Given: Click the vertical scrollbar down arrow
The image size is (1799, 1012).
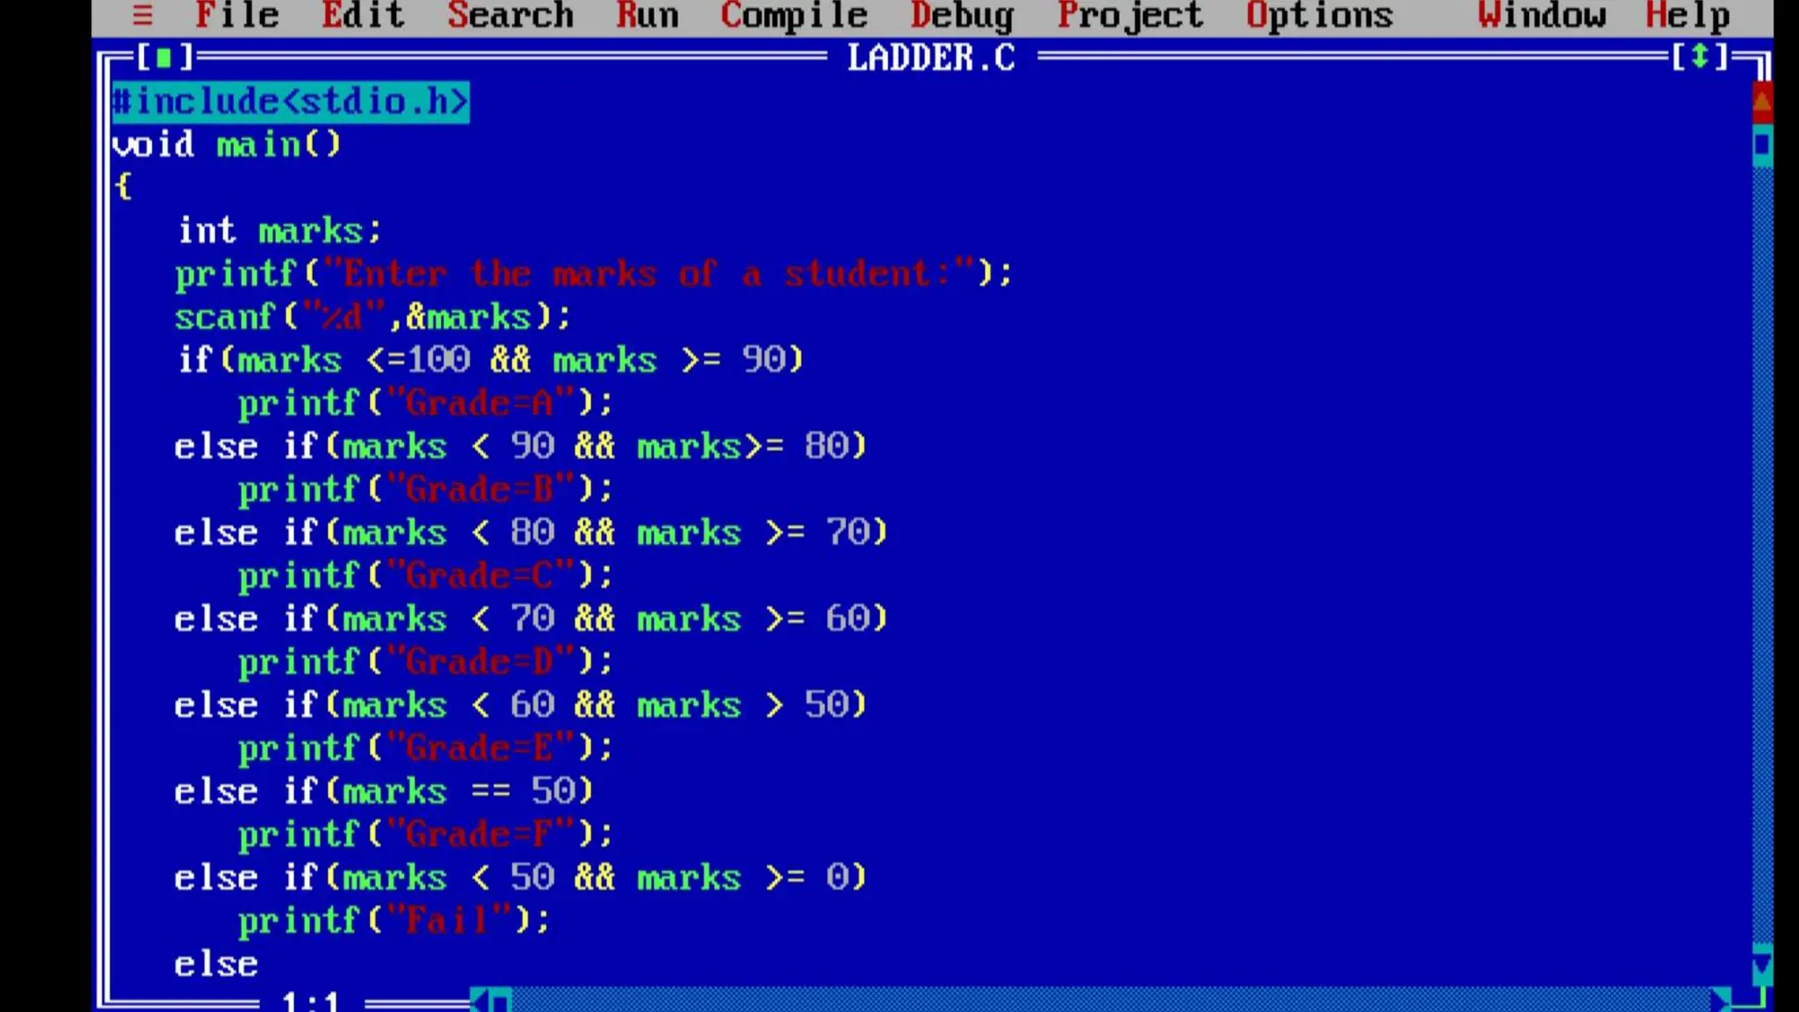Looking at the screenshot, I should coord(1762,965).
